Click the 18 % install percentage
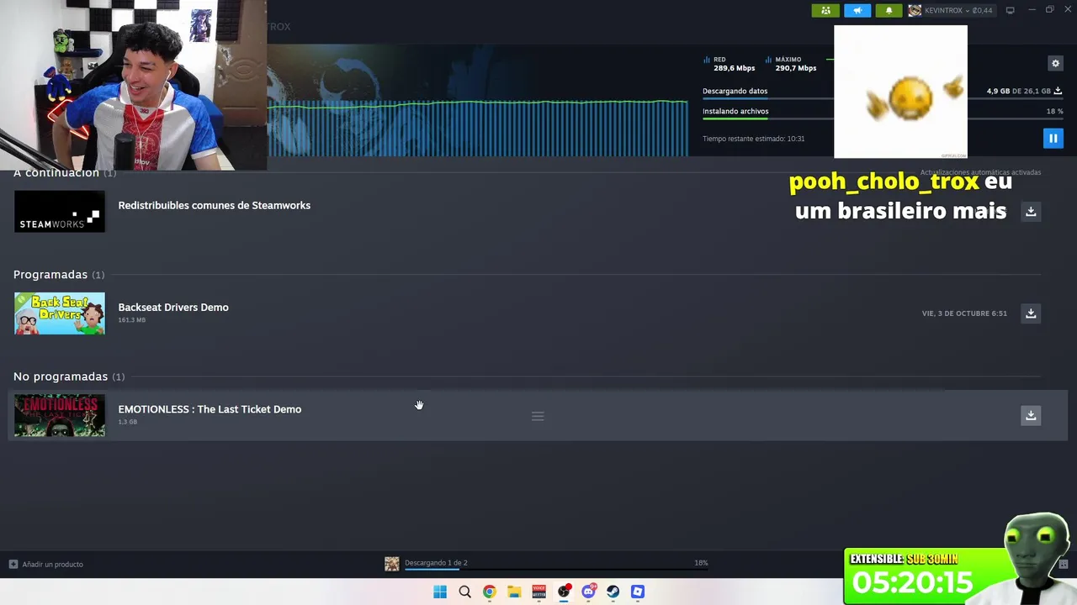This screenshot has width=1077, height=605. coord(1054,111)
